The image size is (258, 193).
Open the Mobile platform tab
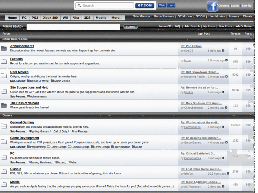(x=101, y=18)
